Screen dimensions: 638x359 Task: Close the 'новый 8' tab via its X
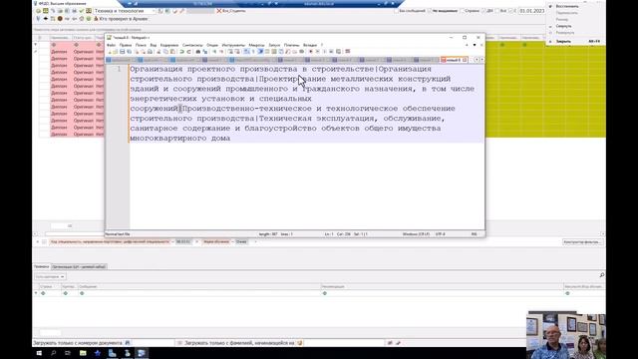click(465, 60)
